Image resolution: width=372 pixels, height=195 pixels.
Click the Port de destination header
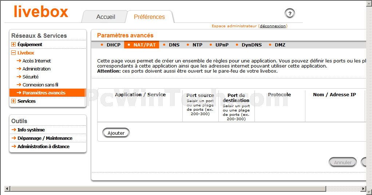(x=236, y=98)
